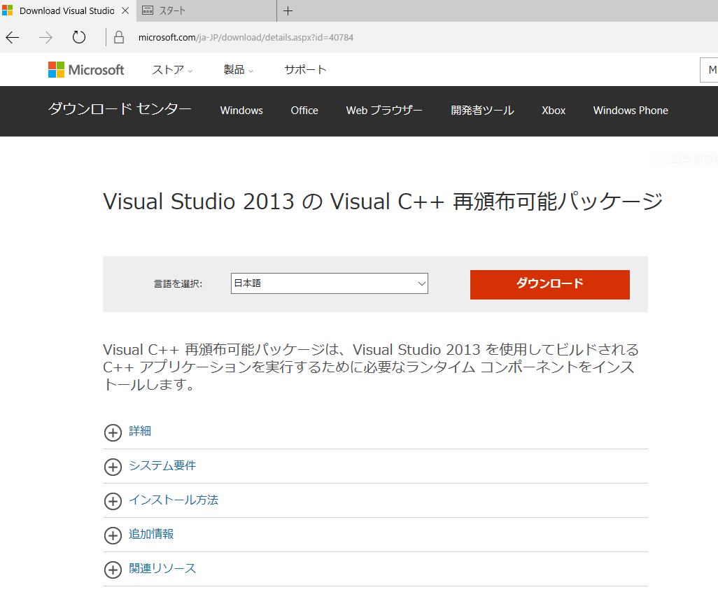The width and height of the screenshot is (718, 599).
Task: Click the システム要件 link text
Action: [x=162, y=465]
